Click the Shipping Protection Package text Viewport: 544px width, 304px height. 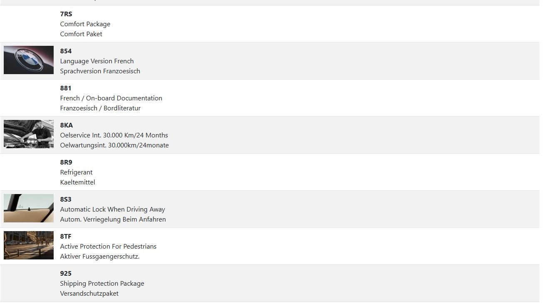102,284
